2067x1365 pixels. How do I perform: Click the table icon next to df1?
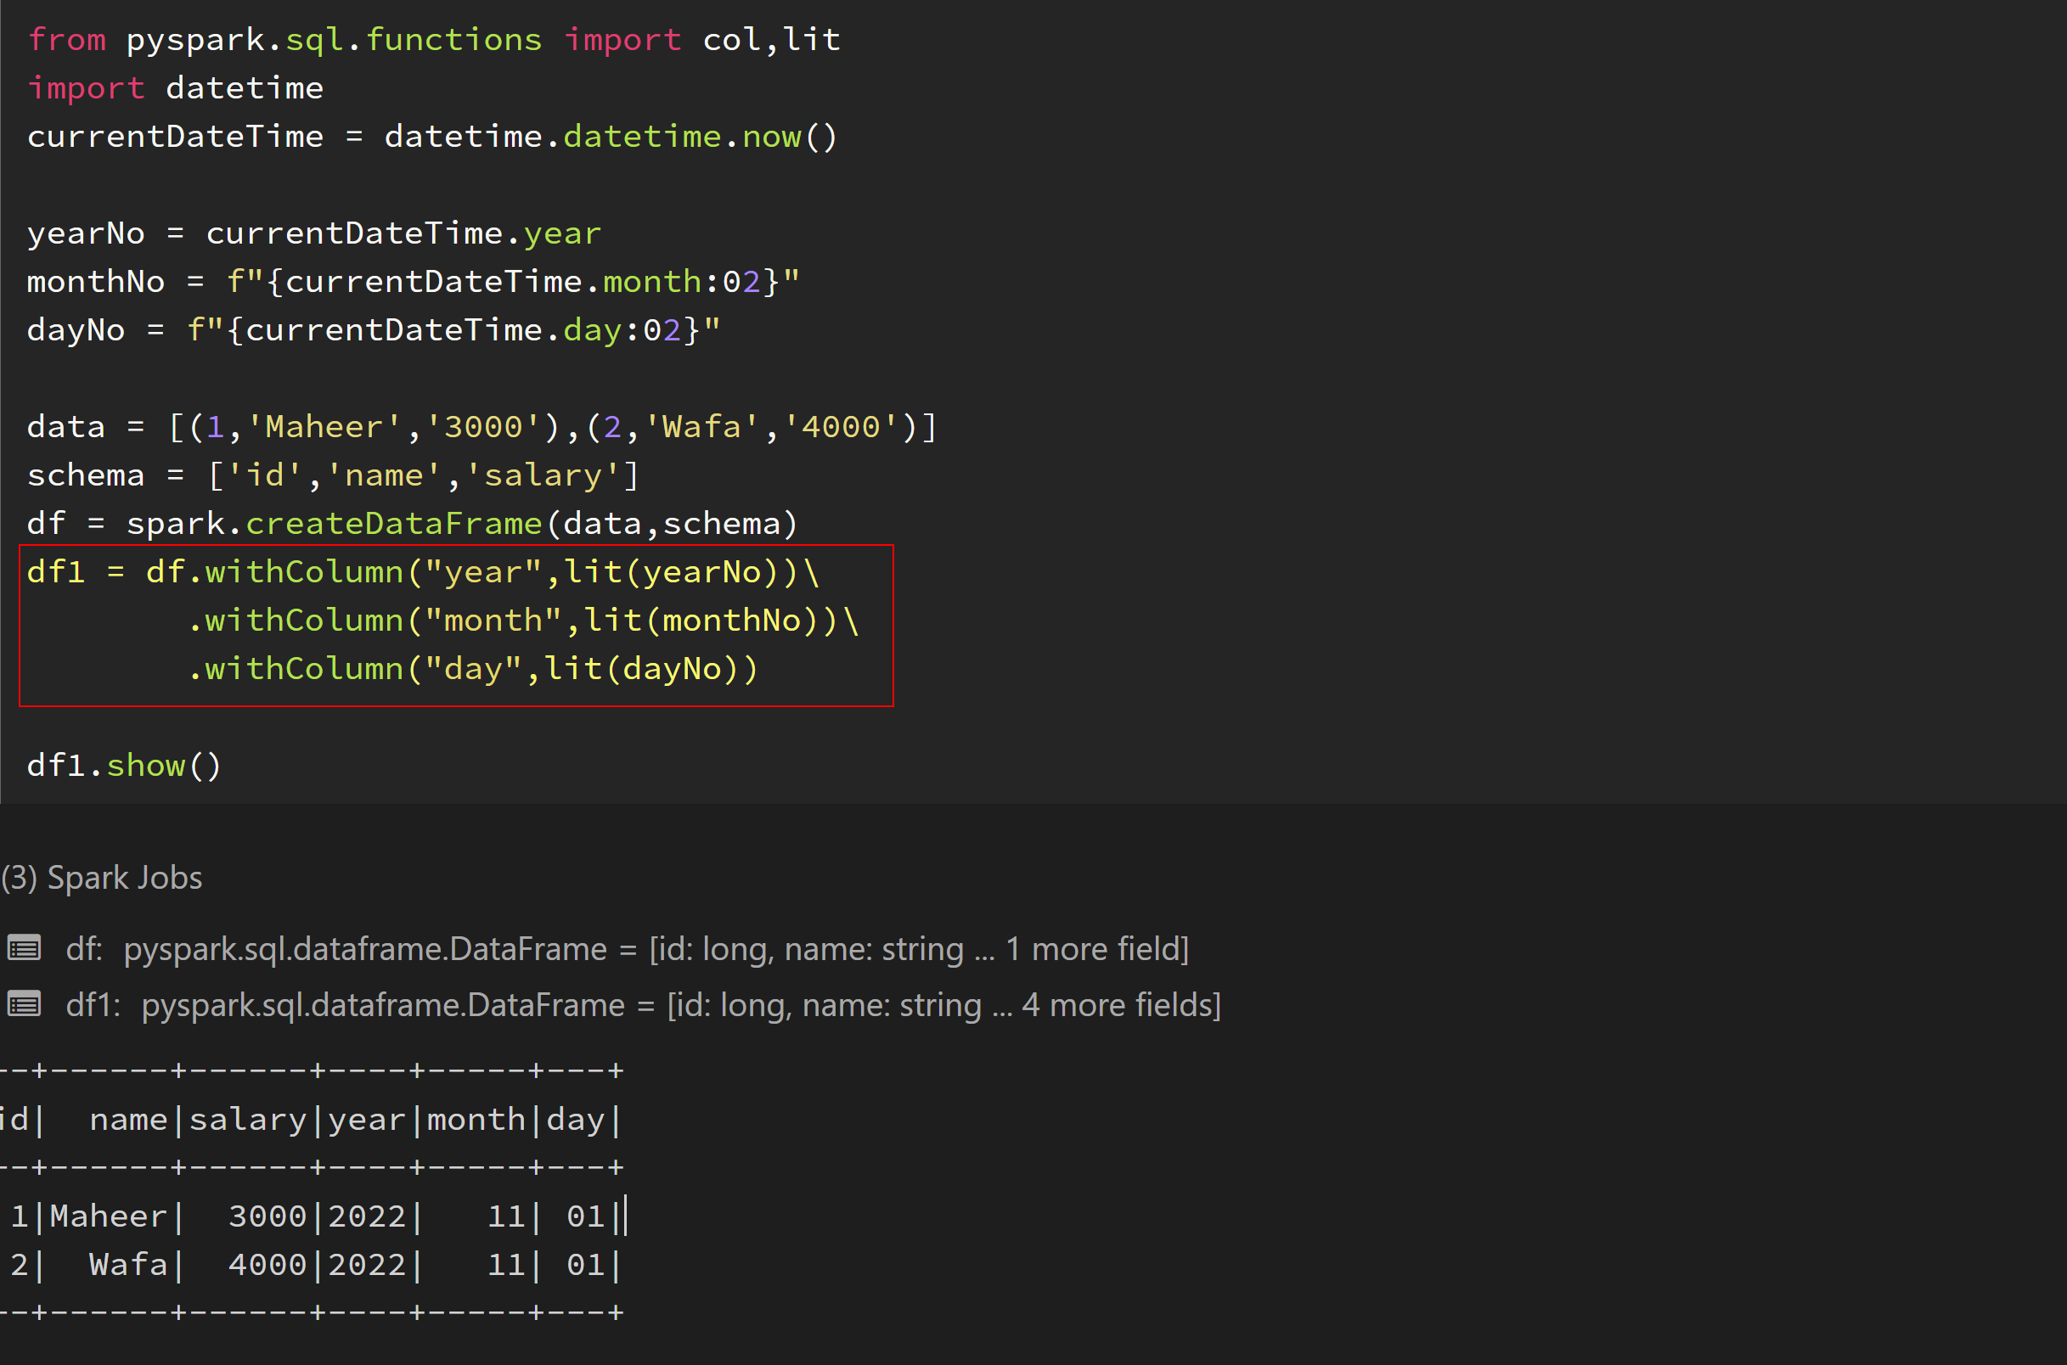tap(25, 1003)
